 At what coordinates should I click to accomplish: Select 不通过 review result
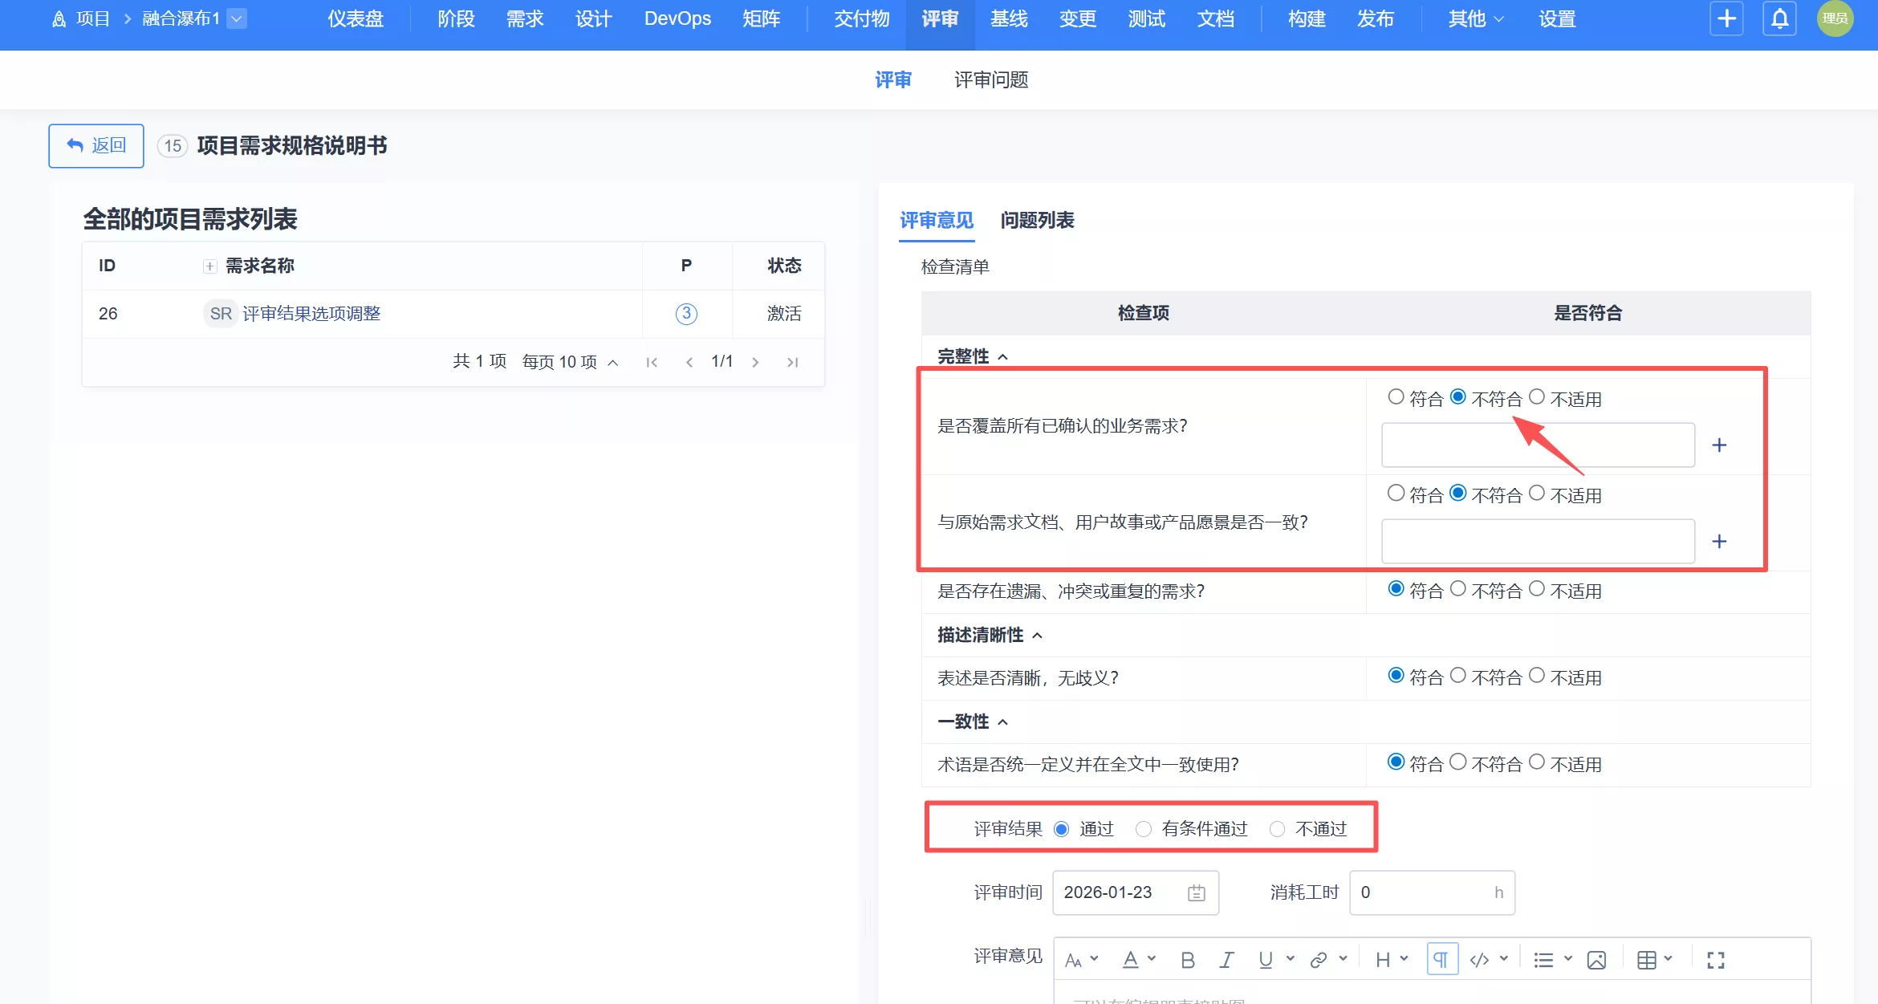[1277, 829]
